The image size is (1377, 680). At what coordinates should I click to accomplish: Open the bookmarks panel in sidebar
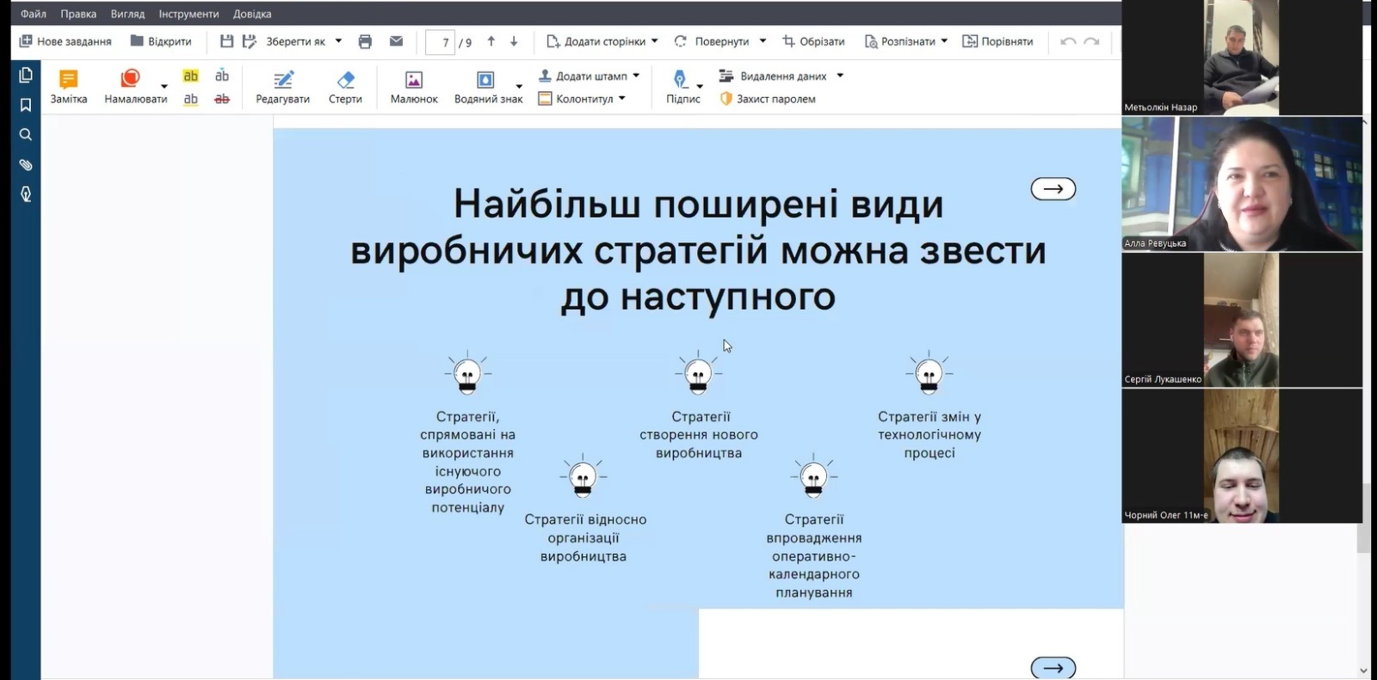(x=26, y=105)
